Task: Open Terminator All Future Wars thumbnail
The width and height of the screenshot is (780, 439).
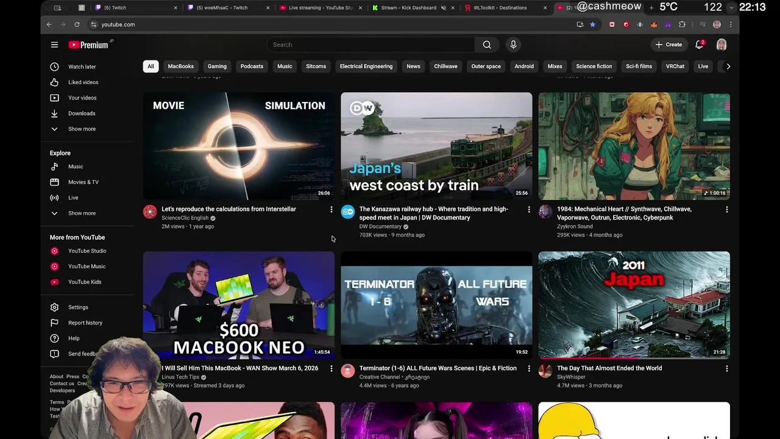Action: [x=436, y=305]
